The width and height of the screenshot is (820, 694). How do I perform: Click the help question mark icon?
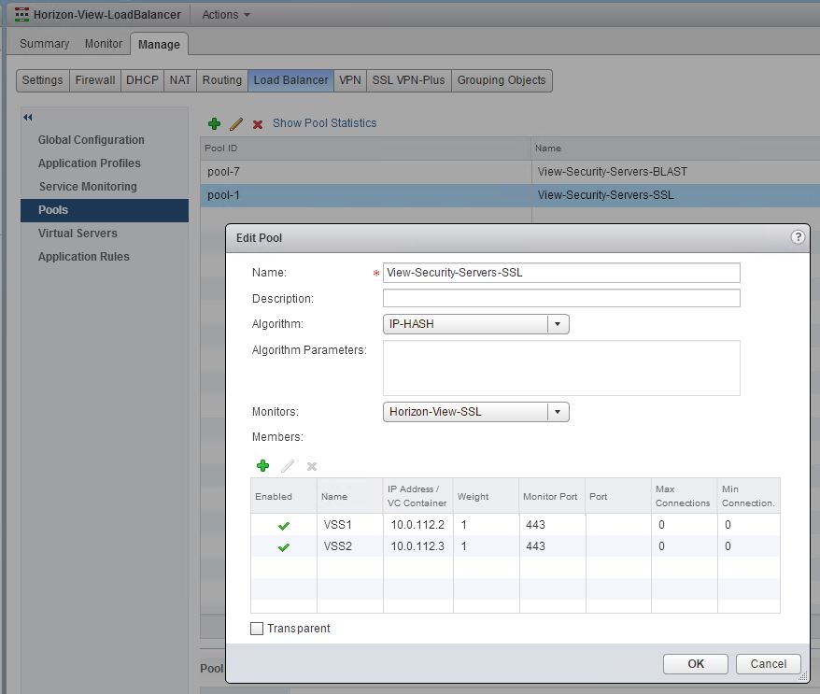798,237
